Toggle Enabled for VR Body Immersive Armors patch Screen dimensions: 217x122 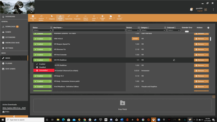point(41,81)
